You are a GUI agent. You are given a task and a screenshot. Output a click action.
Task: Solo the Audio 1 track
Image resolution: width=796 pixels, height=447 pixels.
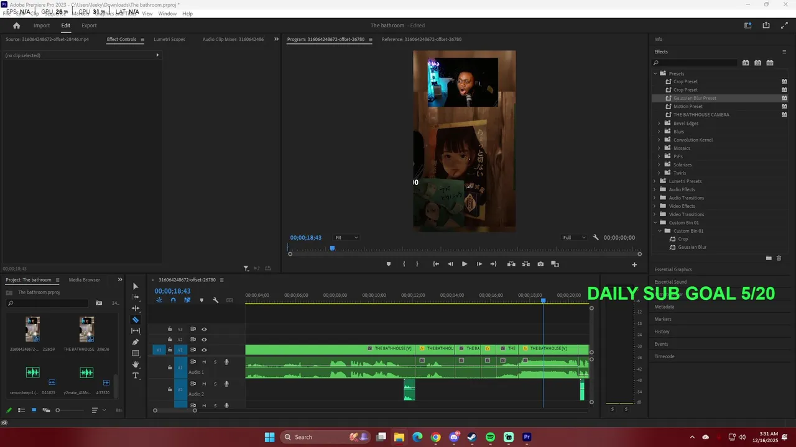[x=215, y=362]
